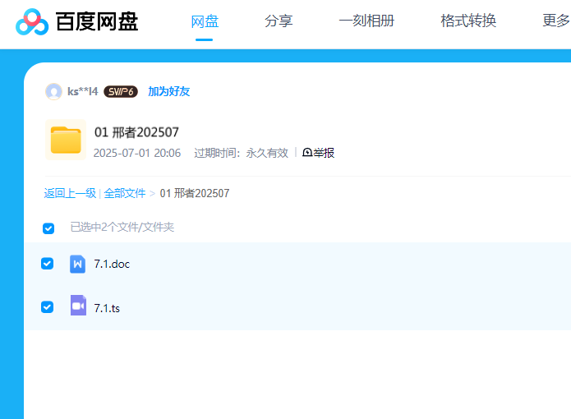Add user as friend via 加为好友

tap(169, 91)
